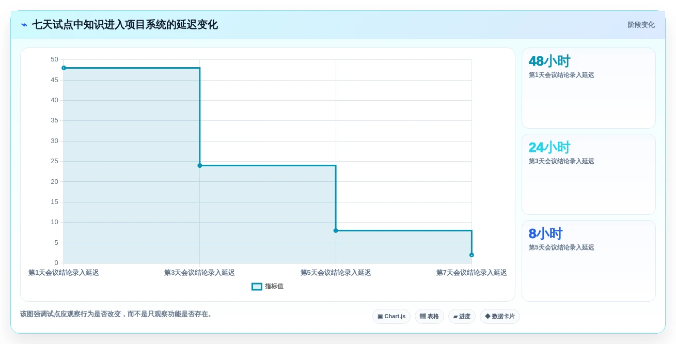Click card caption 第3天会议结论录入延迟 under 24小时
This screenshot has width=676, height=344.
(561, 161)
